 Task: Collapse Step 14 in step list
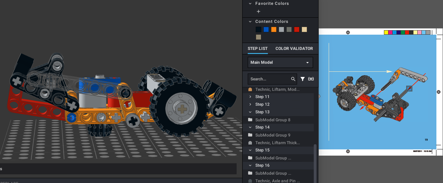250,127
